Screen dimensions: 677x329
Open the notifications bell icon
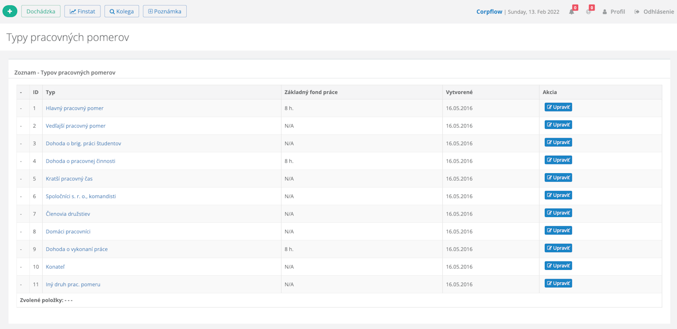(x=572, y=12)
